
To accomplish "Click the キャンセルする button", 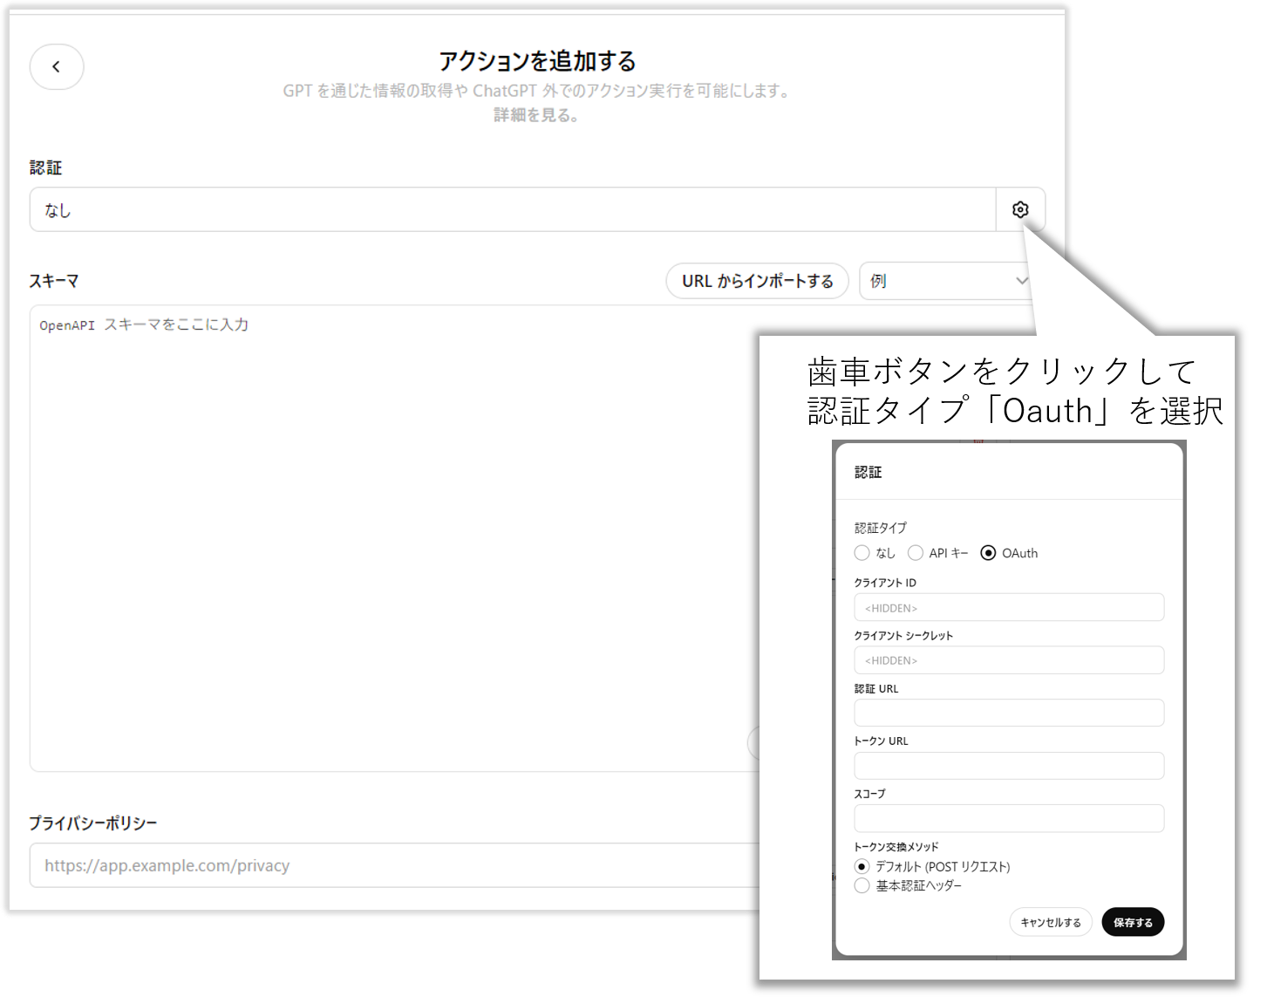I will (x=1051, y=922).
